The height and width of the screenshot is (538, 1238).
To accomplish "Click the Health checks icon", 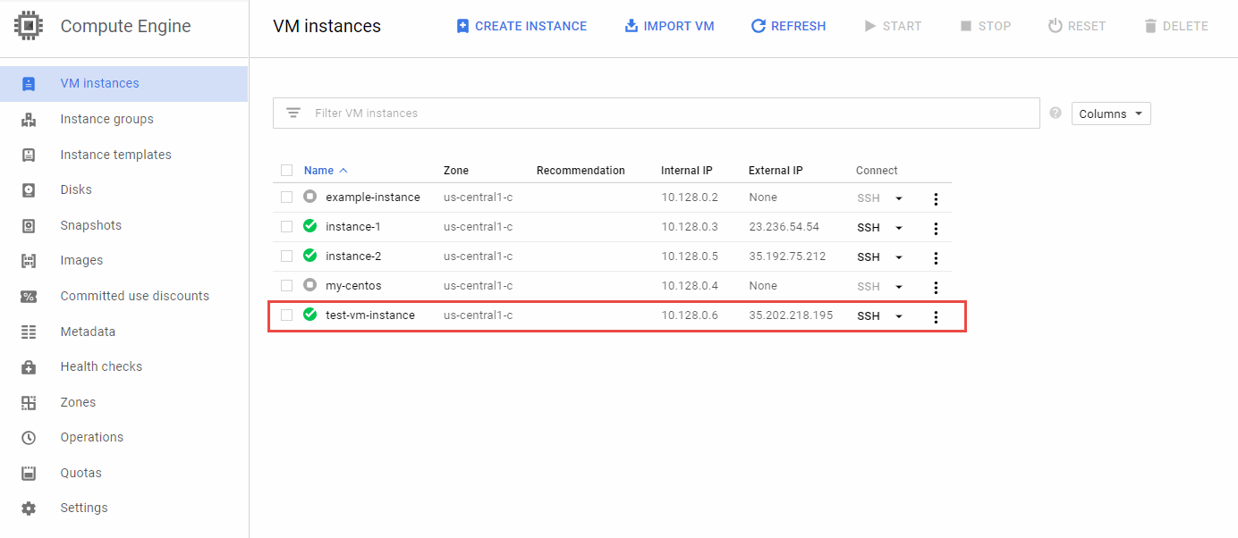I will pyautogui.click(x=29, y=366).
